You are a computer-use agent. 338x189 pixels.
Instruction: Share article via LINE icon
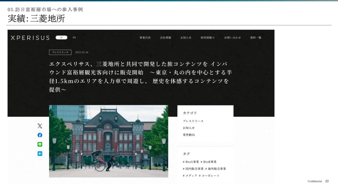point(40,144)
